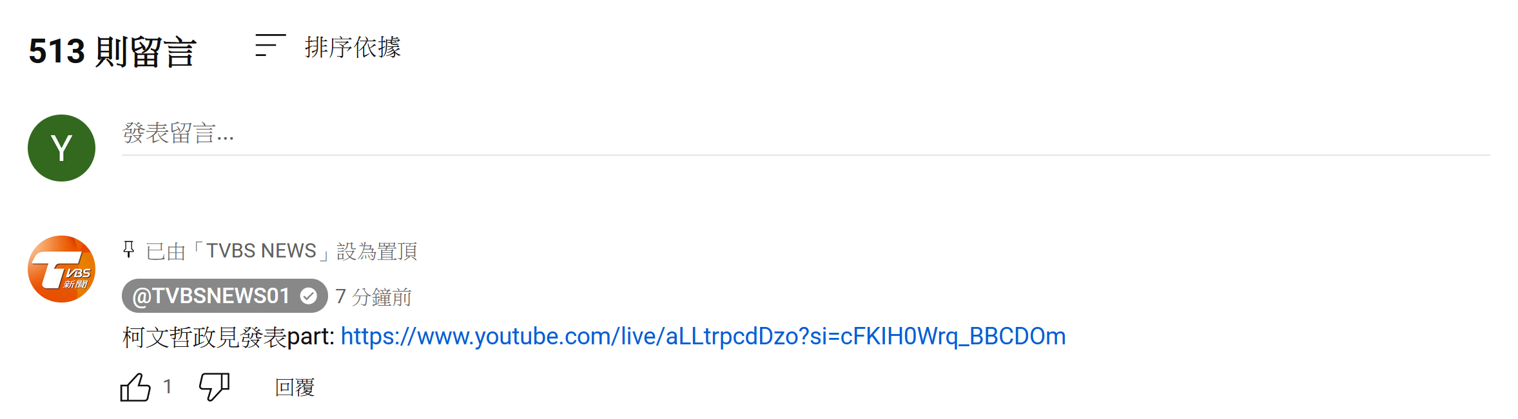This screenshot has width=1518, height=419.
Task: Like the pinned TVBS comment
Action: click(x=135, y=387)
